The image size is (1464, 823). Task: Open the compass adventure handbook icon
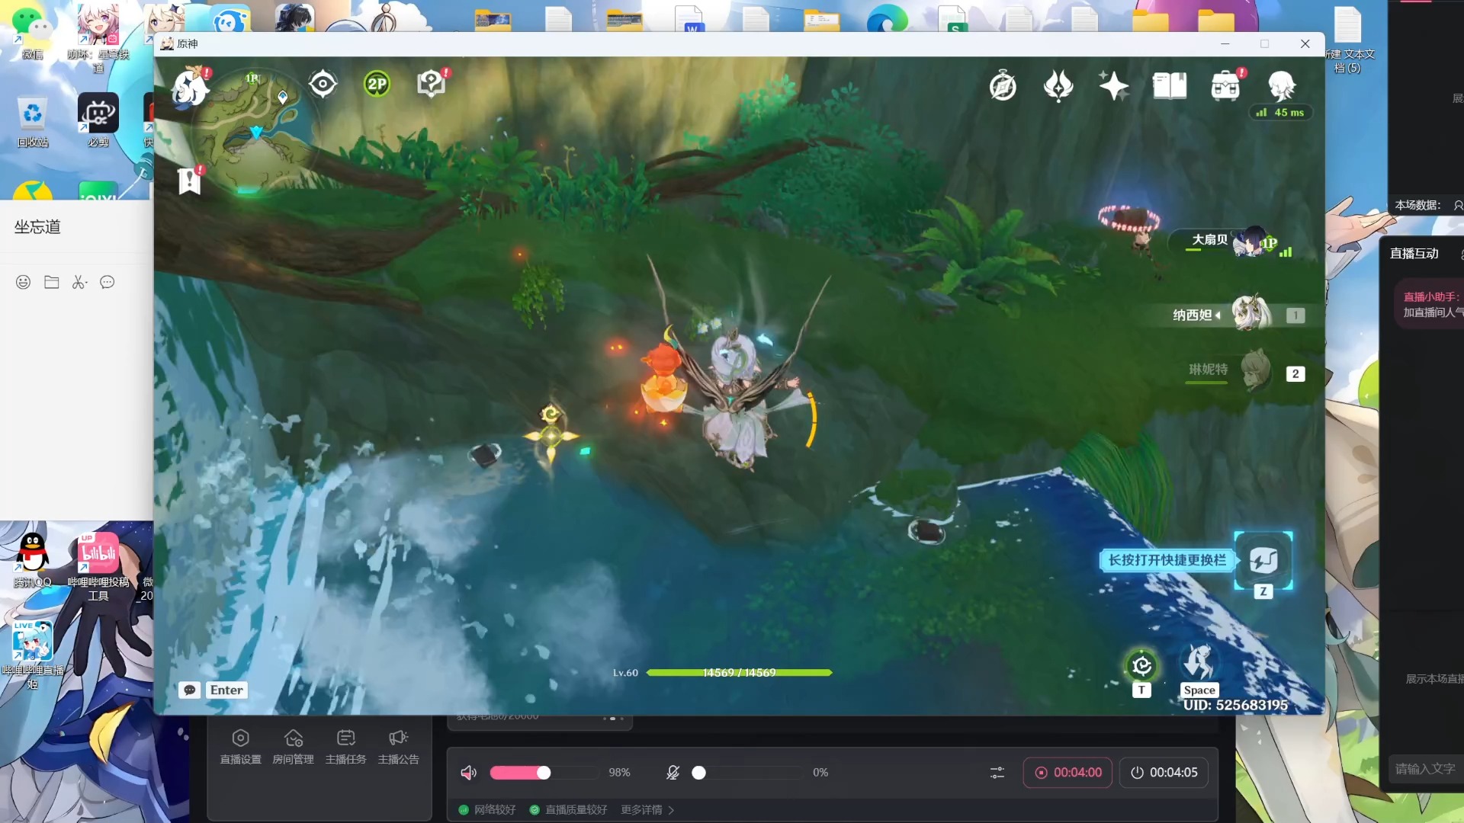click(x=1003, y=86)
